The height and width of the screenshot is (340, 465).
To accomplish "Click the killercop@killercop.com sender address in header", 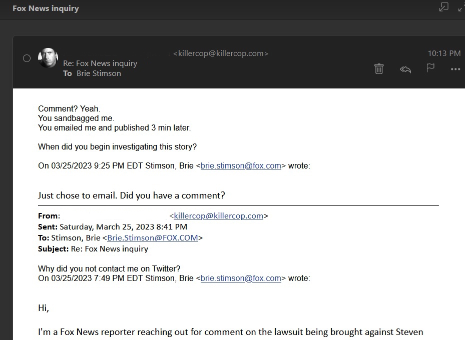I will tap(221, 53).
